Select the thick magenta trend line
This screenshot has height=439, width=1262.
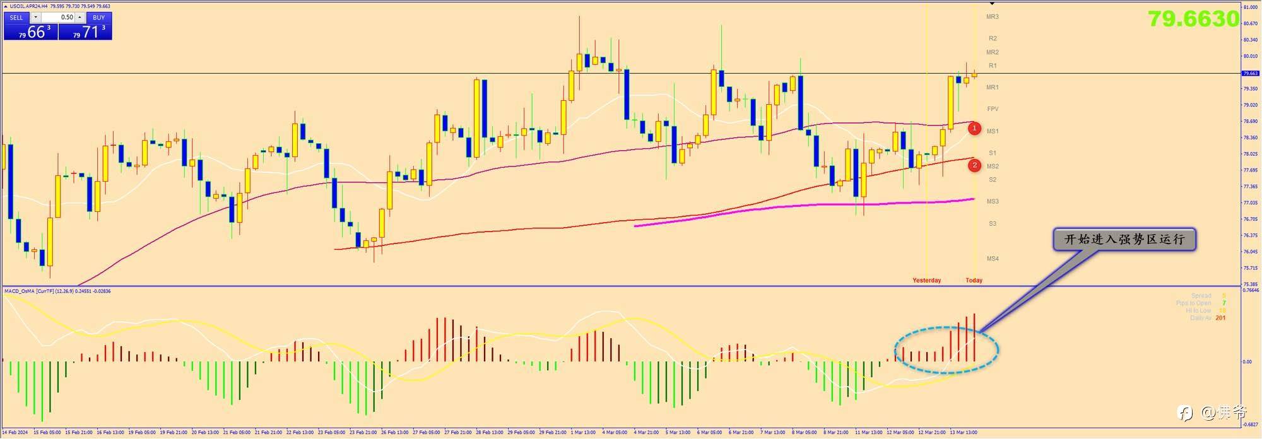click(804, 211)
